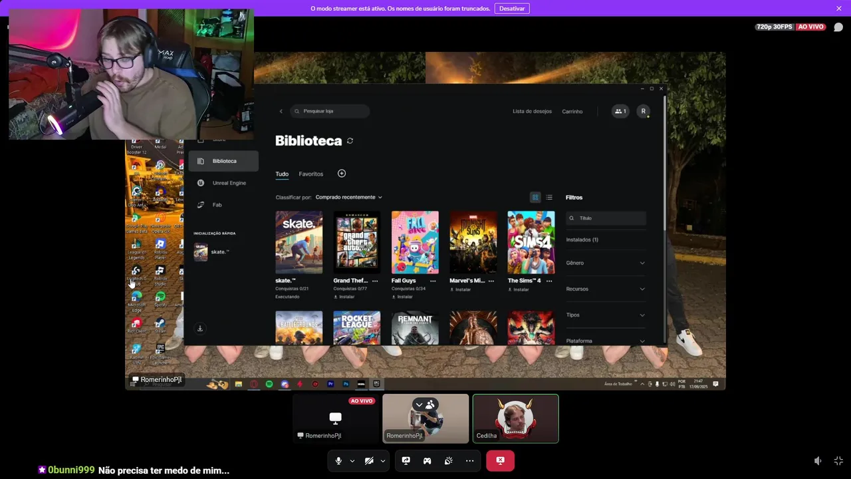Click the Fall Guys game cover

click(415, 242)
